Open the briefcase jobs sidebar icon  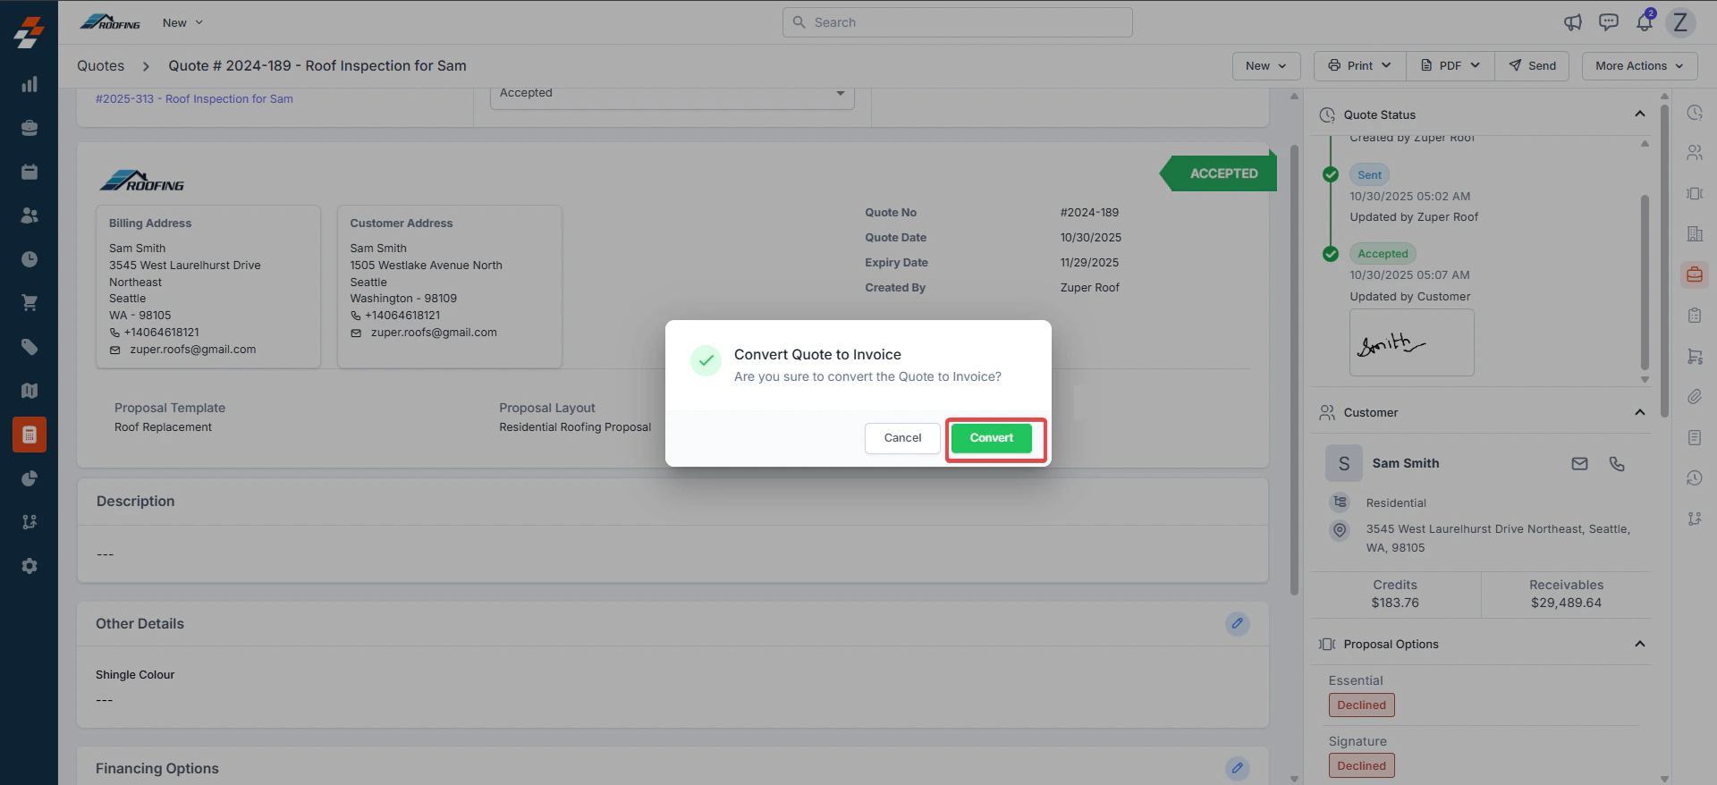coord(30,128)
